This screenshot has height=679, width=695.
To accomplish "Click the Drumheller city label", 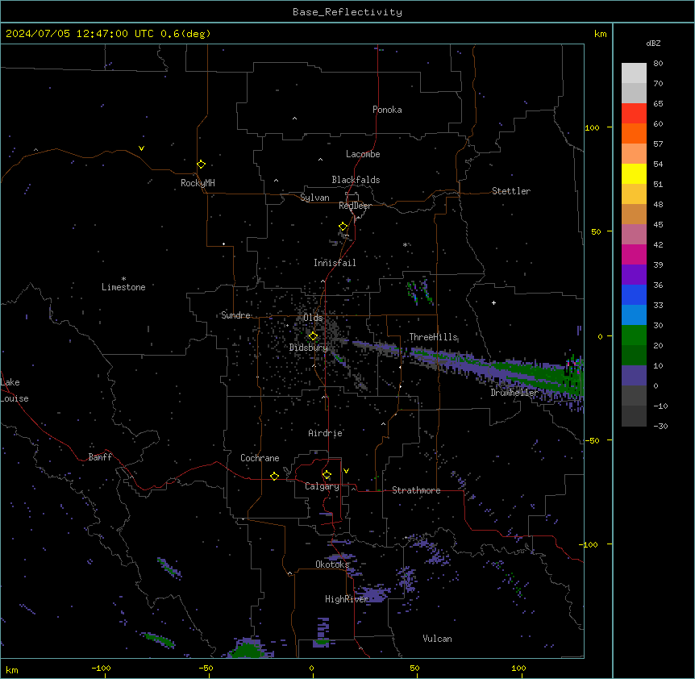I will [514, 393].
